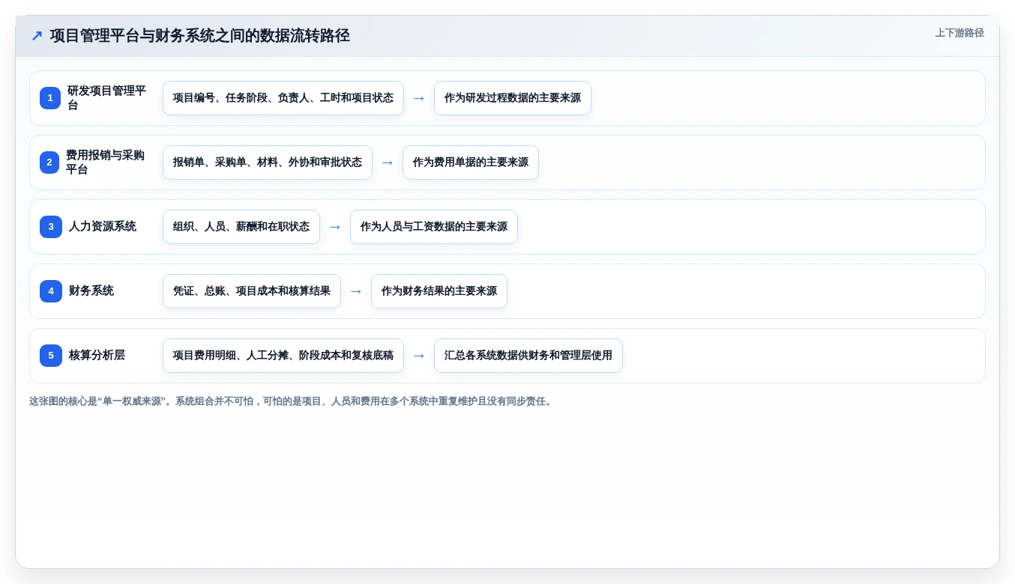Viewport: 1015px width, 584px height.
Task: Click step number badge 1
Action: (50, 98)
